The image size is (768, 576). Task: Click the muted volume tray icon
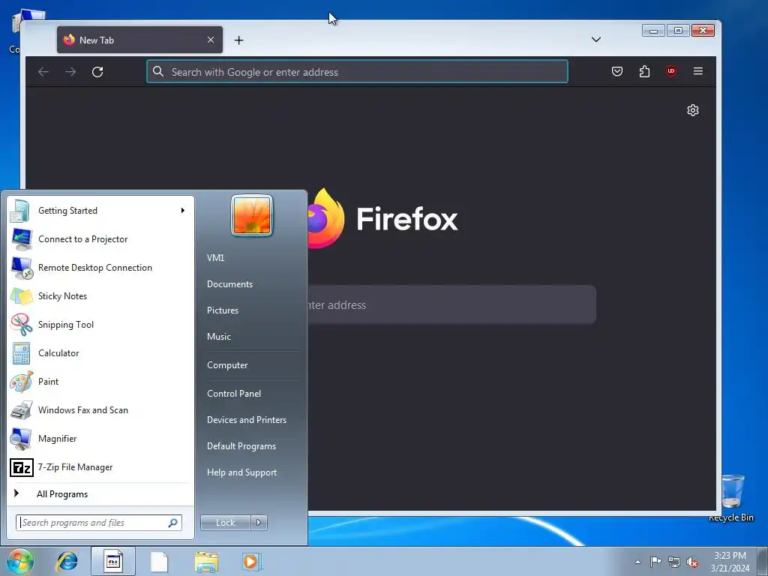(x=692, y=562)
